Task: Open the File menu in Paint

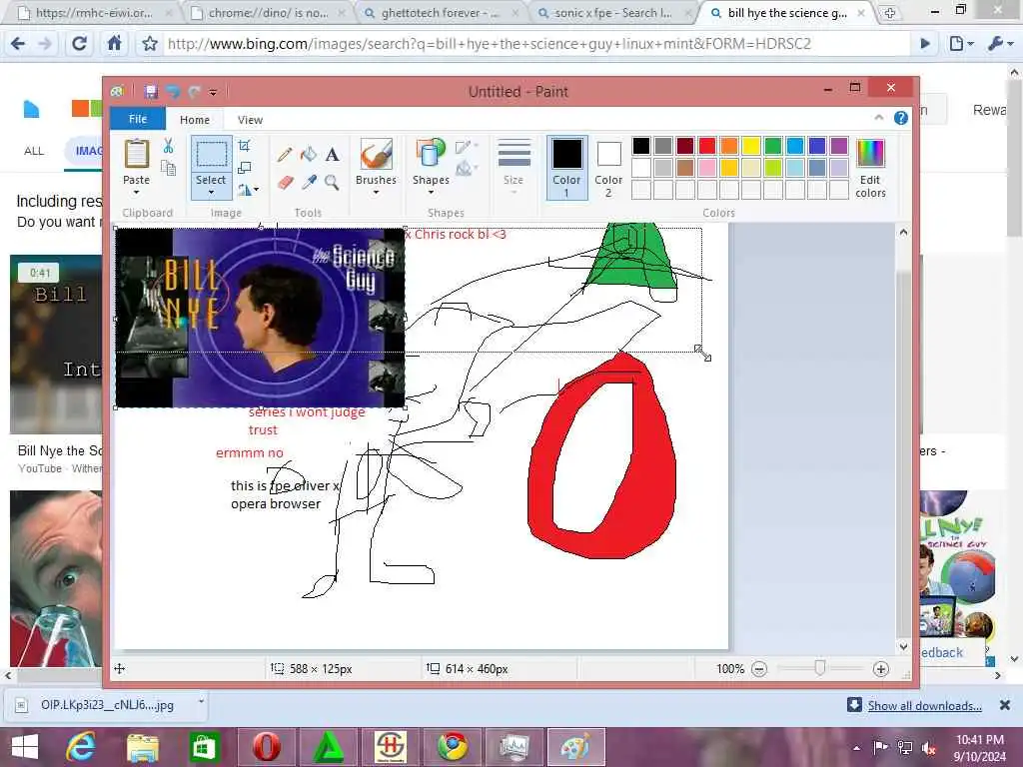Action: pyautogui.click(x=138, y=119)
